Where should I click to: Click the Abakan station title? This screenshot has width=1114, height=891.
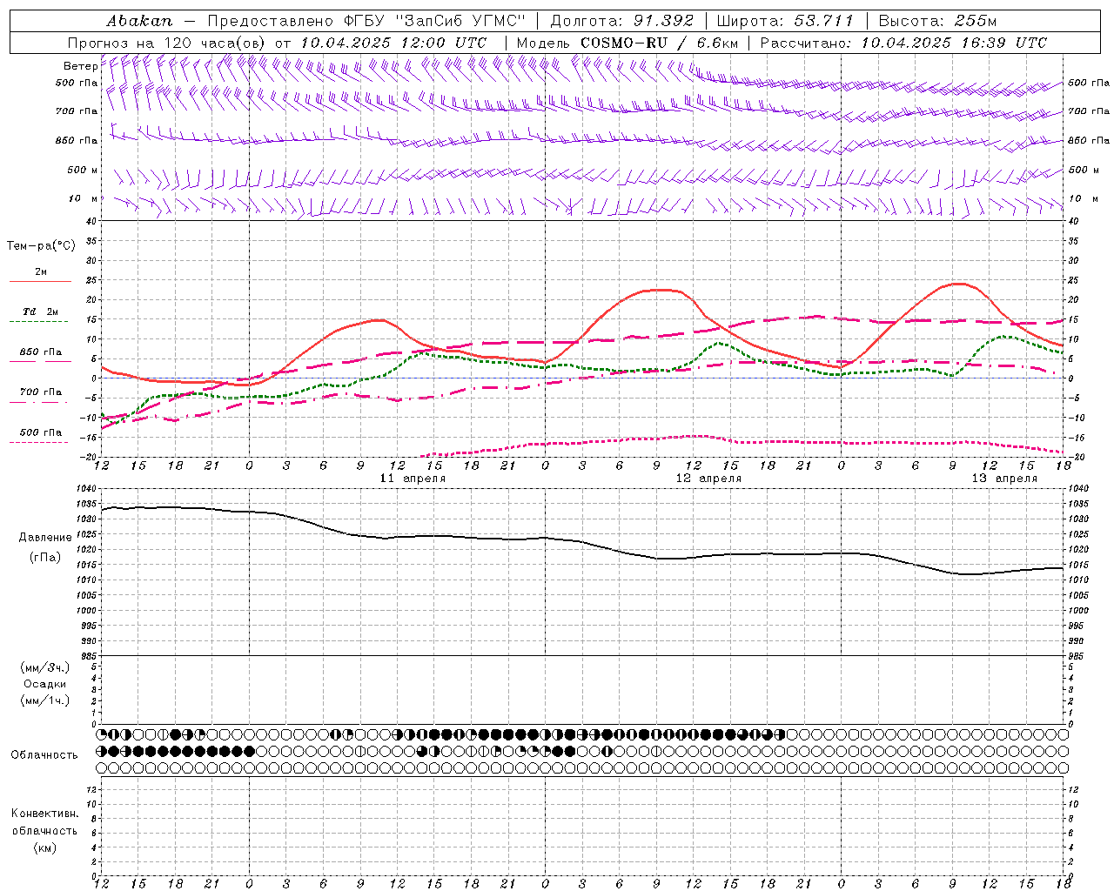coord(139,21)
